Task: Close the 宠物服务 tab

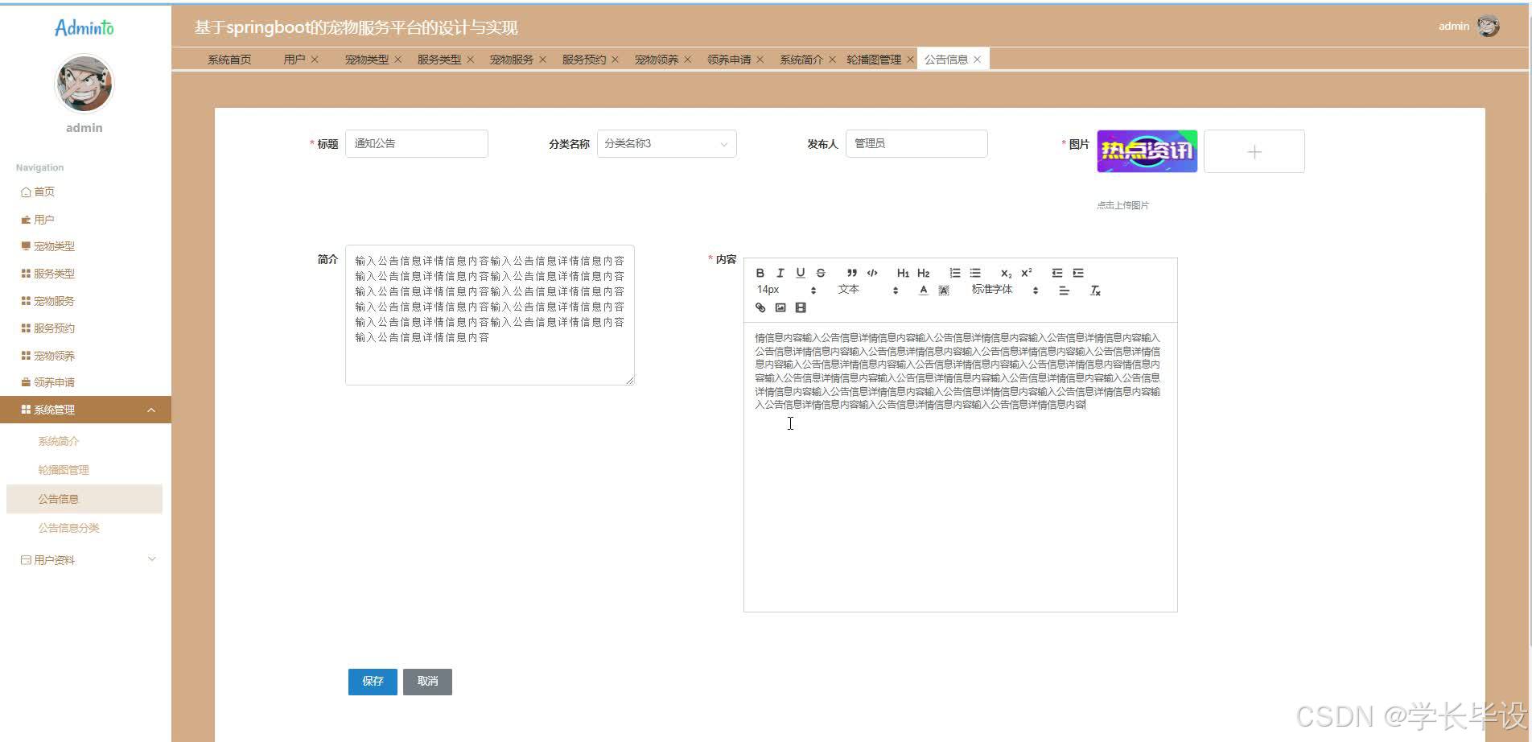Action: pos(542,60)
